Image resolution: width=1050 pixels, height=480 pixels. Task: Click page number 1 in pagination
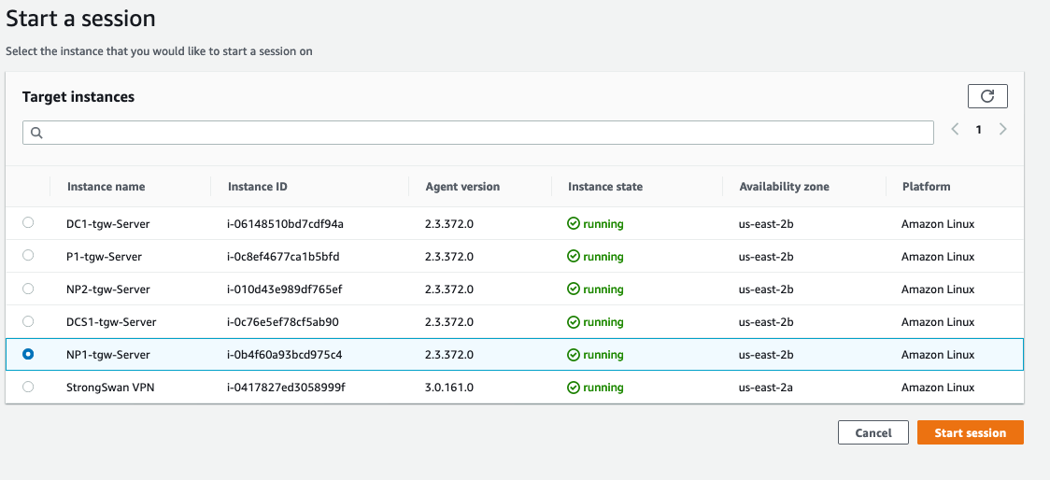978,130
